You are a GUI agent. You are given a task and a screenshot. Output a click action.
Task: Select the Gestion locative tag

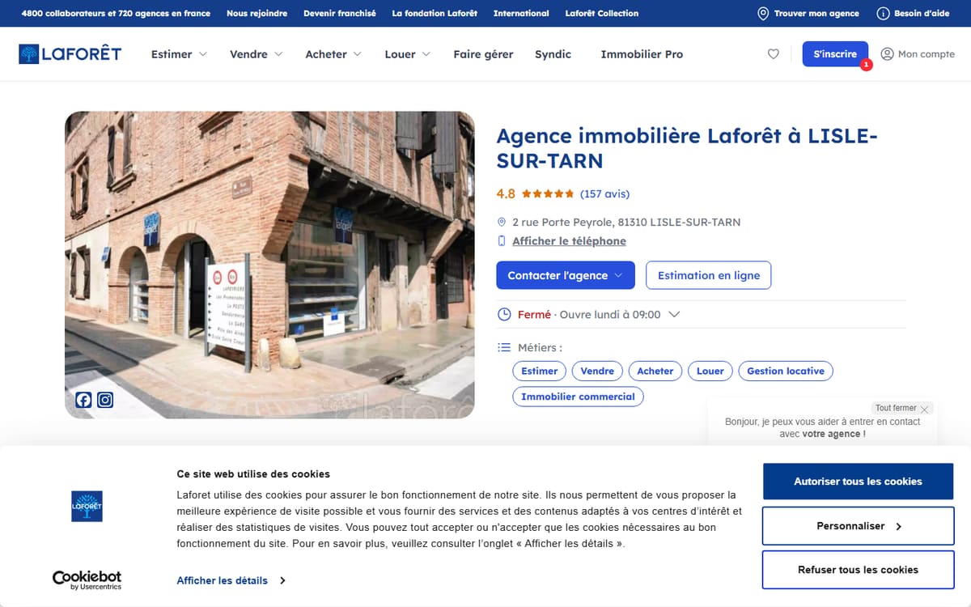pyautogui.click(x=786, y=371)
